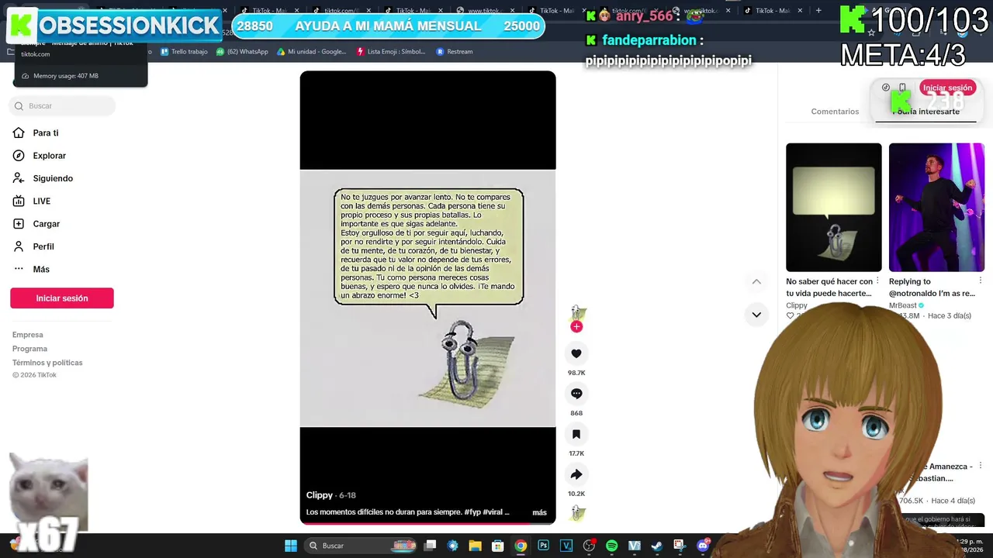This screenshot has height=558, width=993.
Task: Open options for the Clippy suggested video
Action: 877,281
